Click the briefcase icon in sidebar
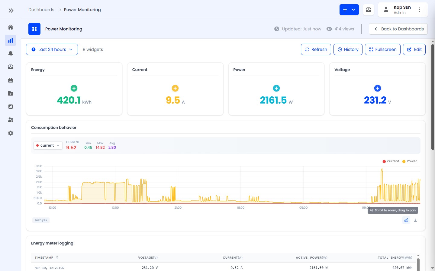 11,80
